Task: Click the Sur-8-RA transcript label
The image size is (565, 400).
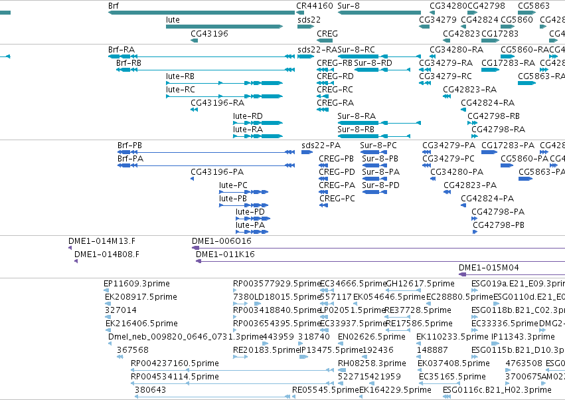Action: [x=357, y=116]
